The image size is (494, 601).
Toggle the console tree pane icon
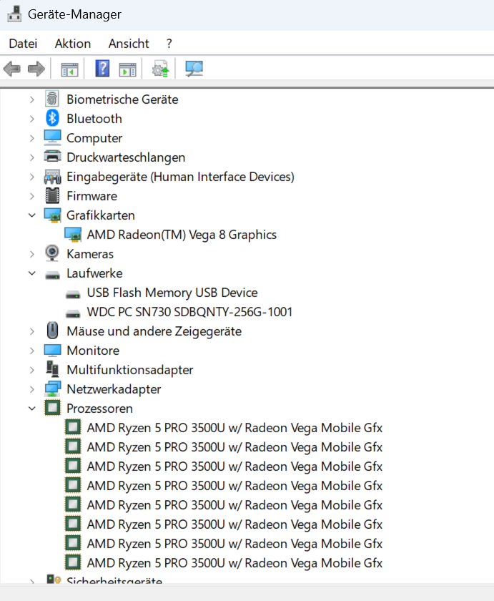pyautogui.click(x=69, y=69)
